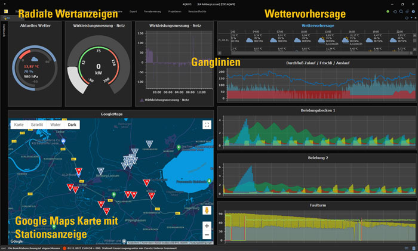
Task: Click the Belebungsbecken 1 chart title
Action: coord(318,110)
